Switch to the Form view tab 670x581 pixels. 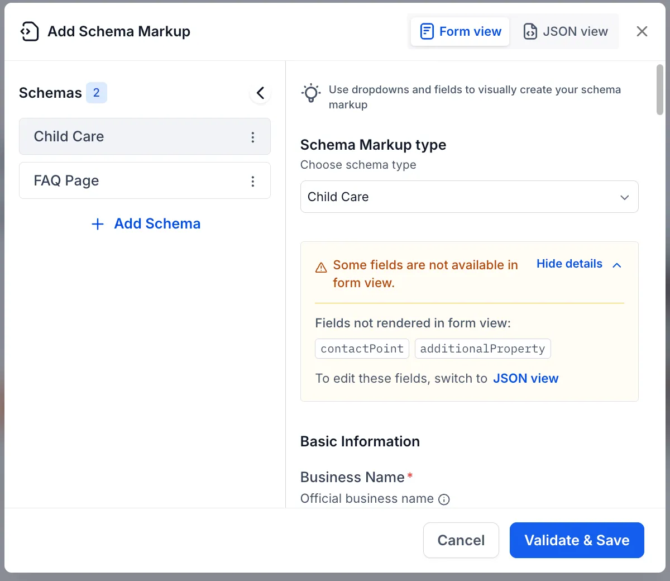point(460,31)
